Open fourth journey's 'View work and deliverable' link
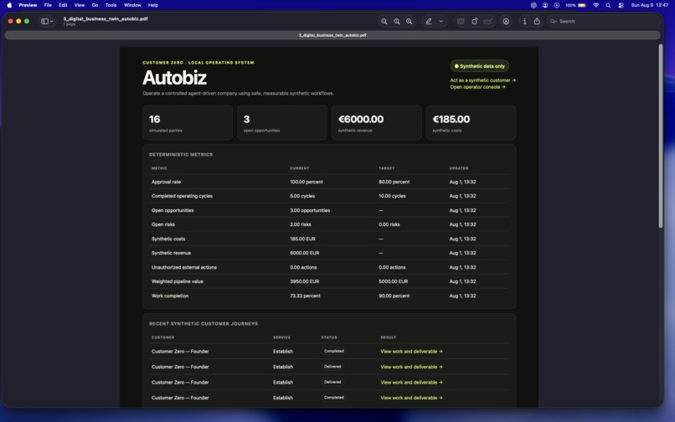Viewport: 675px width, 422px height. pos(411,398)
